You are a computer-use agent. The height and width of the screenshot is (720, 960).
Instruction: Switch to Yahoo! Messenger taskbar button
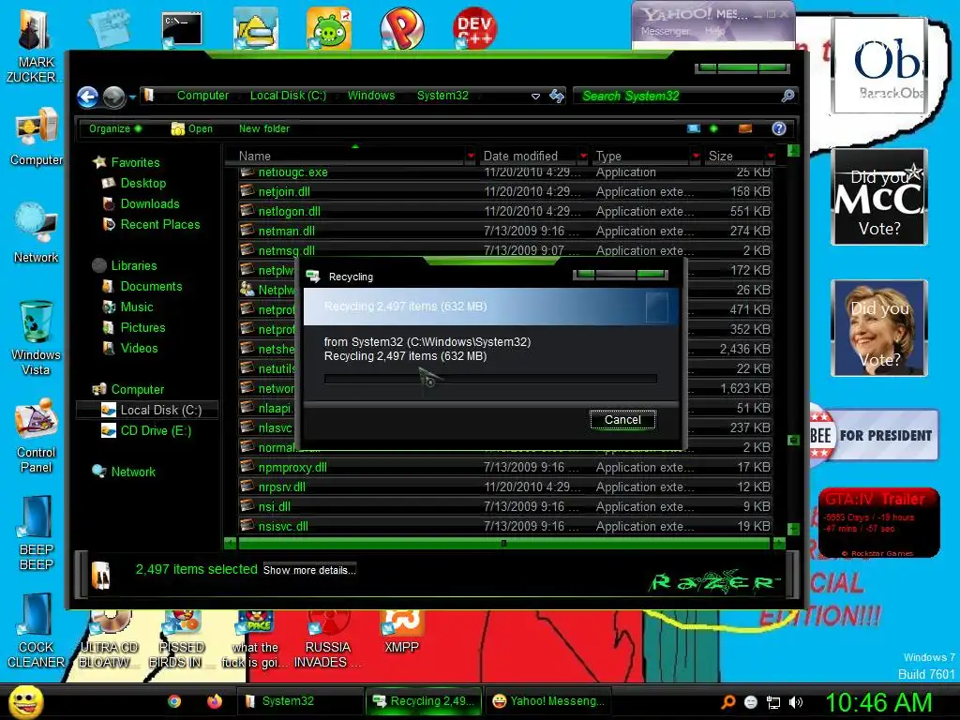(x=547, y=701)
